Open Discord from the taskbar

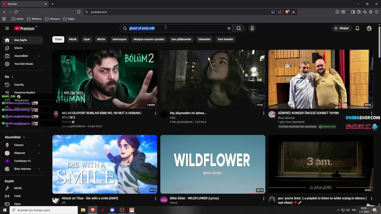tap(112, 210)
